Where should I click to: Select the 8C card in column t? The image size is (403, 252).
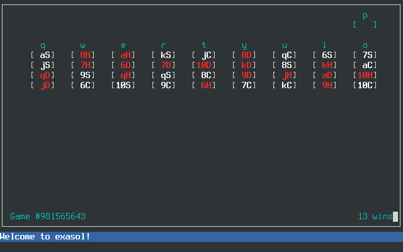[204, 75]
